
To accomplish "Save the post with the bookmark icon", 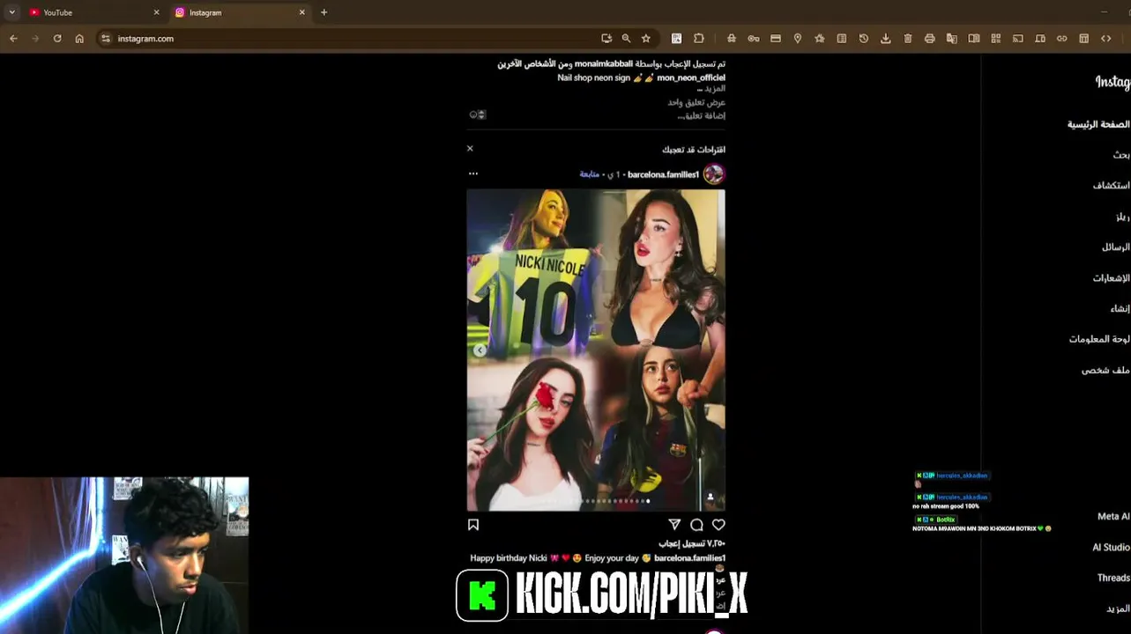I will [473, 525].
